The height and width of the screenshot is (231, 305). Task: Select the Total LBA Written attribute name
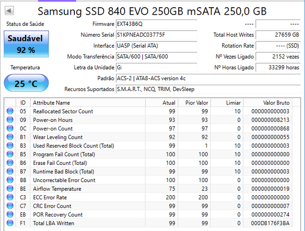point(54,223)
